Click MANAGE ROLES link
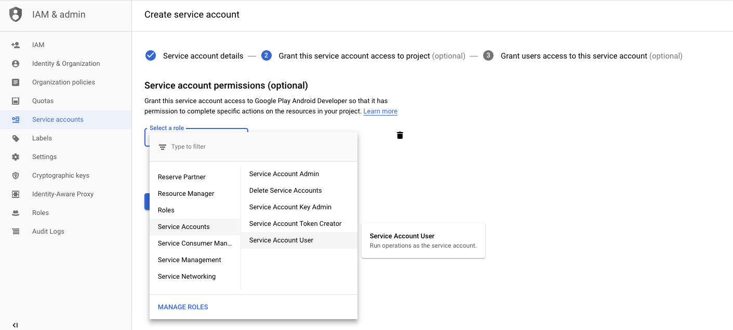 [x=183, y=307]
